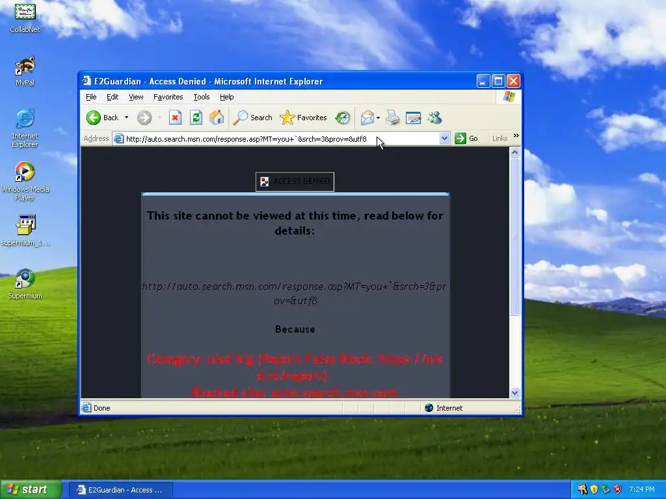Print the page using the printer icon
Viewport: 666px width, 499px height.
[x=393, y=118]
